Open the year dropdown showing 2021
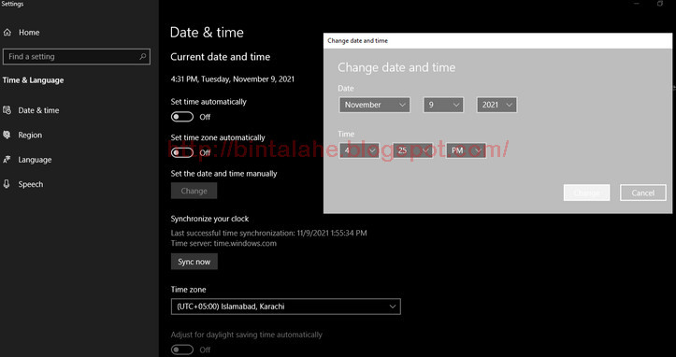Viewport: 676px width, 357px height. (496, 105)
